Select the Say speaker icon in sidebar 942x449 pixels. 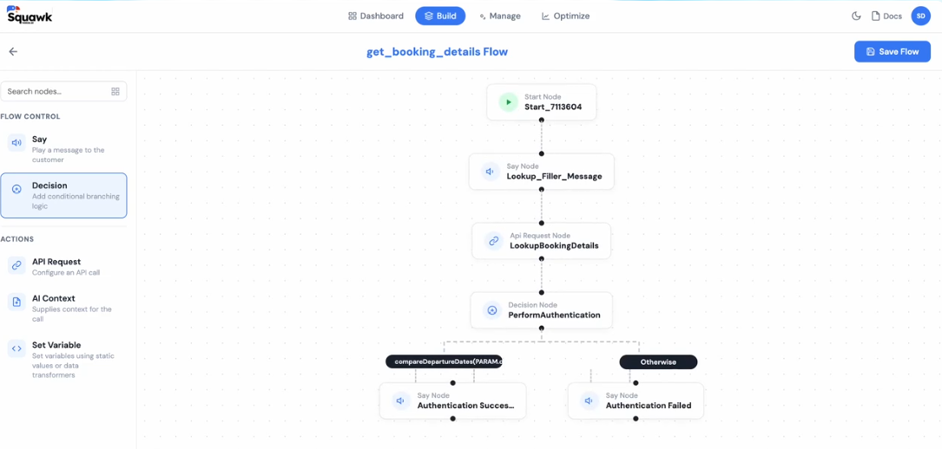[x=16, y=143]
